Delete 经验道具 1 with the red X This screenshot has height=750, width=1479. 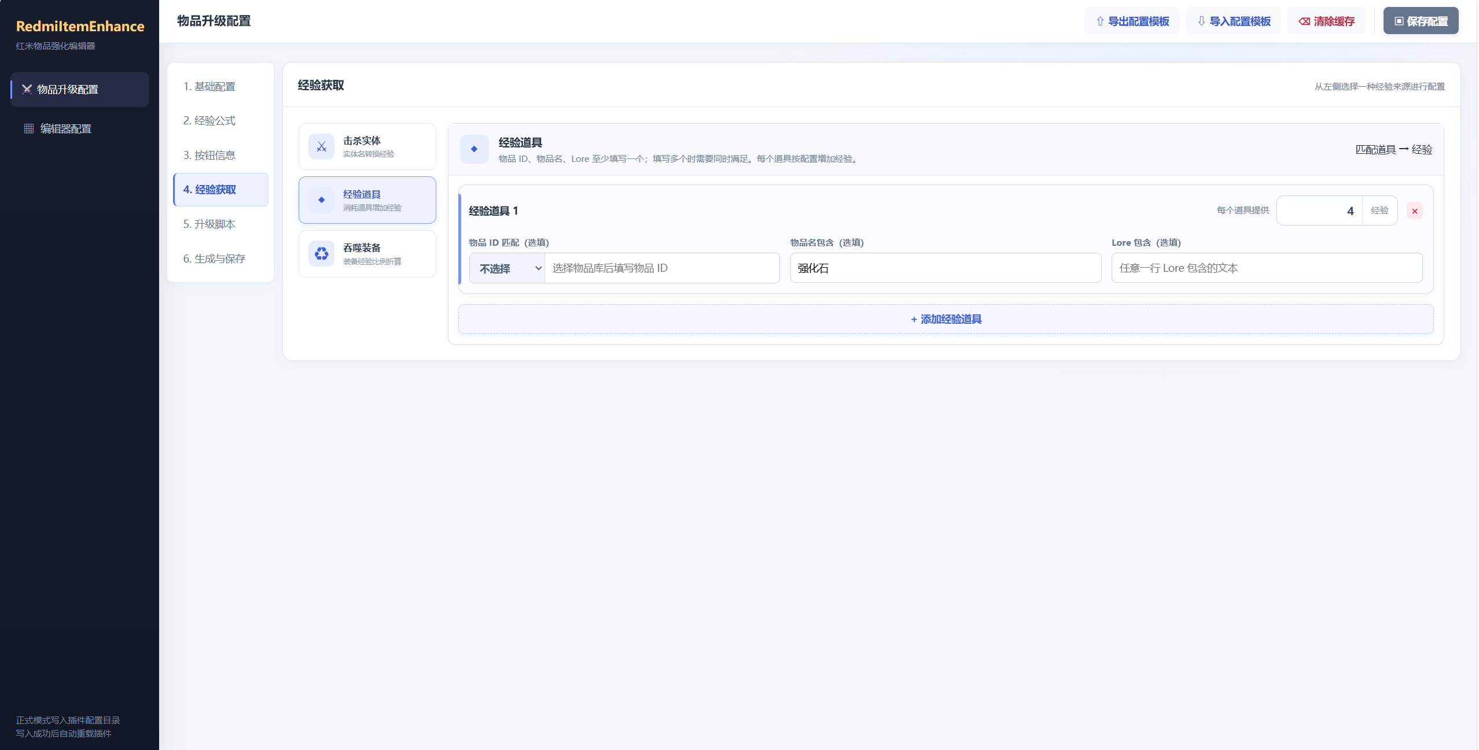1414,211
